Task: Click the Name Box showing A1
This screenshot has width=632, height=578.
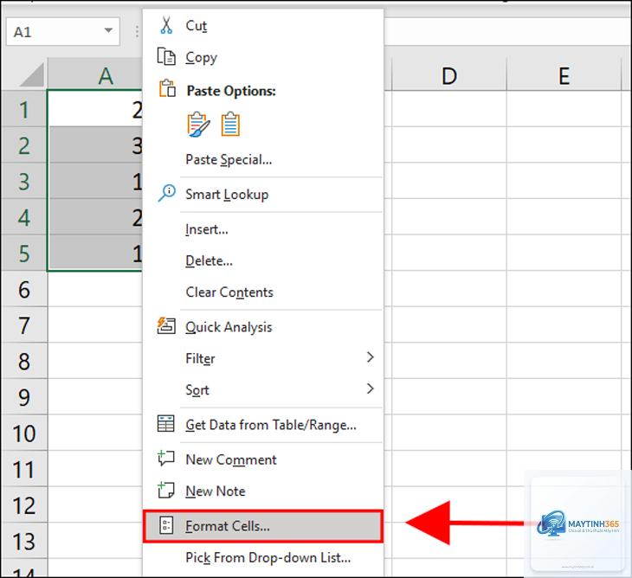Action: click(x=62, y=31)
